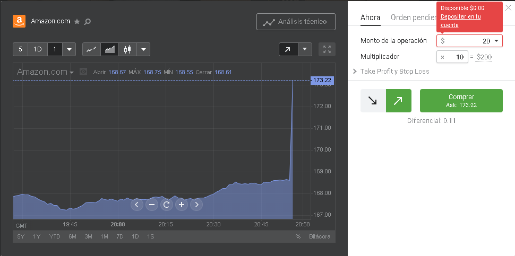Open Análisis técnico

pyautogui.click(x=296, y=22)
